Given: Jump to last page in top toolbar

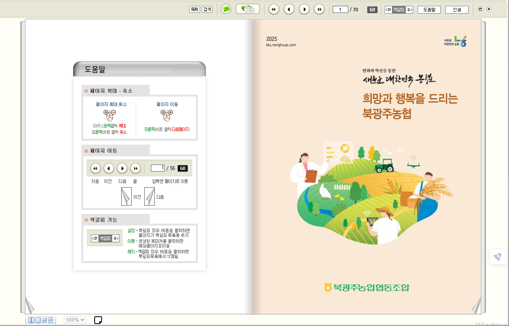Looking at the screenshot, I should pos(319,9).
